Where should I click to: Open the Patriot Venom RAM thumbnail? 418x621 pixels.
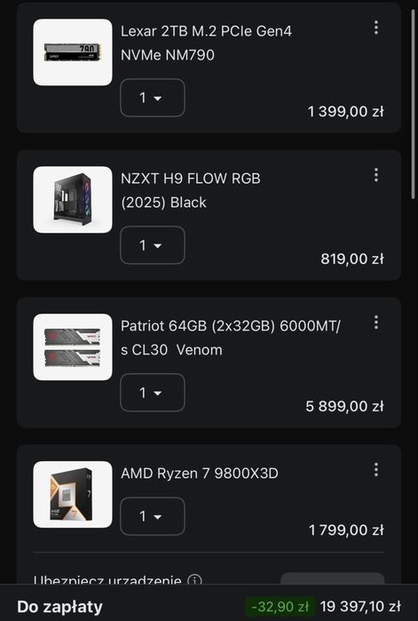(x=73, y=347)
